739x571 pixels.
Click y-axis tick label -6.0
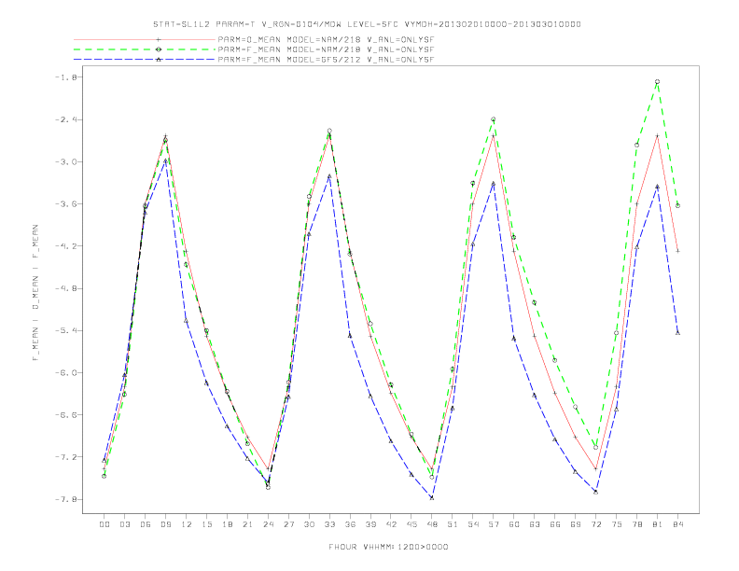(x=64, y=372)
